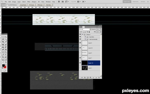Screen dimensions: 150x94
Task: Select the Move tool
Action: [x=6, y=37]
